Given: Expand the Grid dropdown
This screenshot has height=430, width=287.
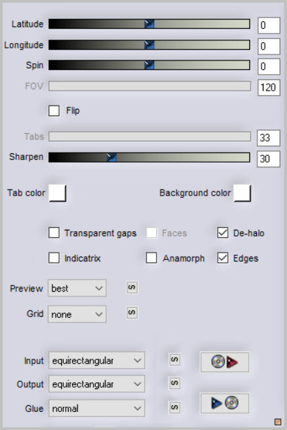Looking at the screenshot, I should [x=77, y=314].
